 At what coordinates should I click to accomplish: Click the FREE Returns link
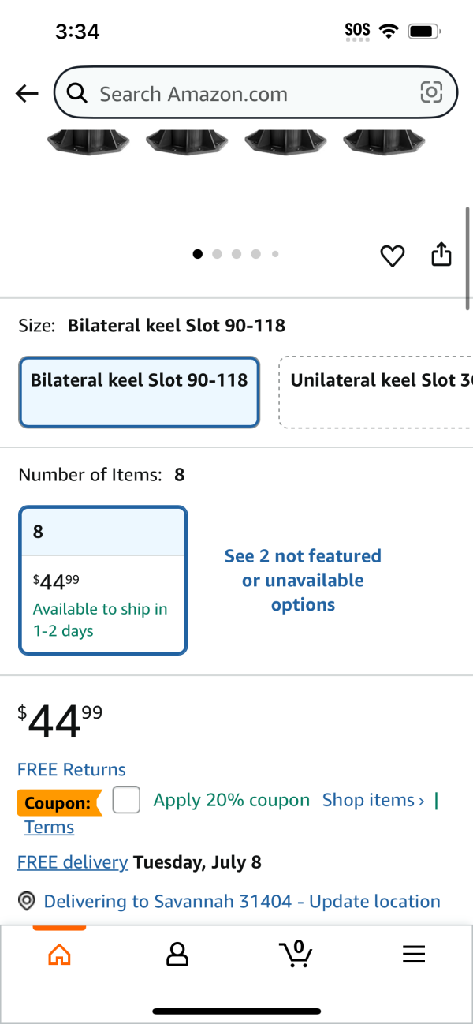(x=72, y=770)
